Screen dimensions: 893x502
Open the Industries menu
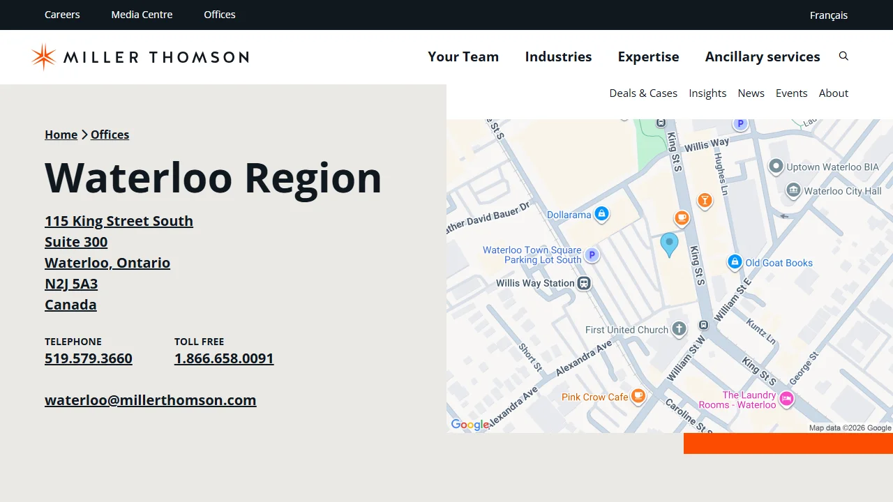pyautogui.click(x=558, y=56)
